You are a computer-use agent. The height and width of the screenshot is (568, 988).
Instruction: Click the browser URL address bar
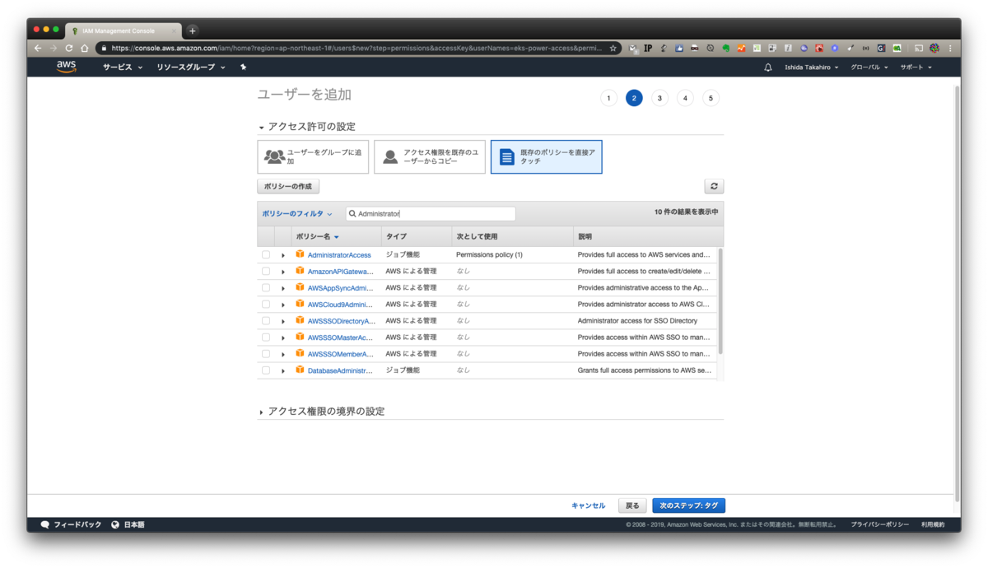click(358, 48)
